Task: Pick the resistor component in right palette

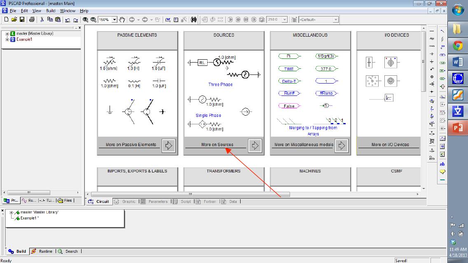Action: pos(431,39)
